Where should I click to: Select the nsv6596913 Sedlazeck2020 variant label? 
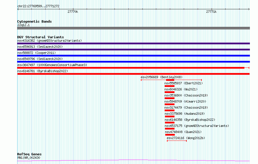click(x=40, y=47)
